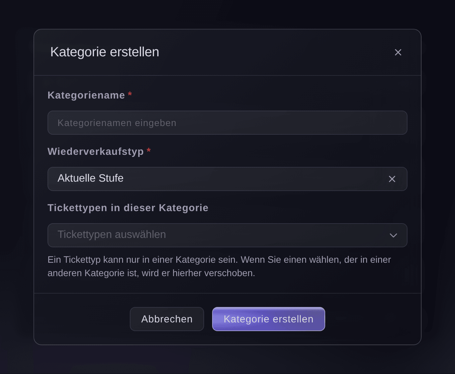Focus the Kategoriename input field
Viewport: 455px width, 374px height.
[227, 123]
